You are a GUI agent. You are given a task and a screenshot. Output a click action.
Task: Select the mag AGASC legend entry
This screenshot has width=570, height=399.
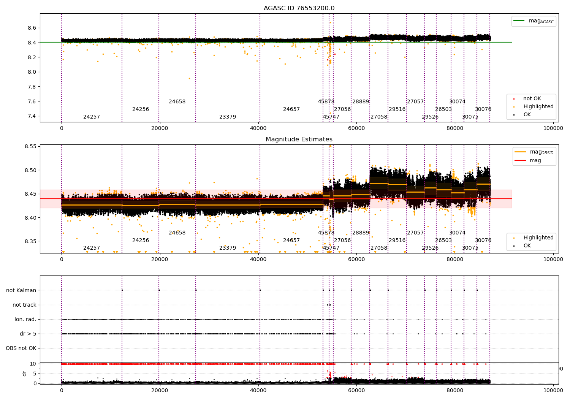click(x=534, y=21)
